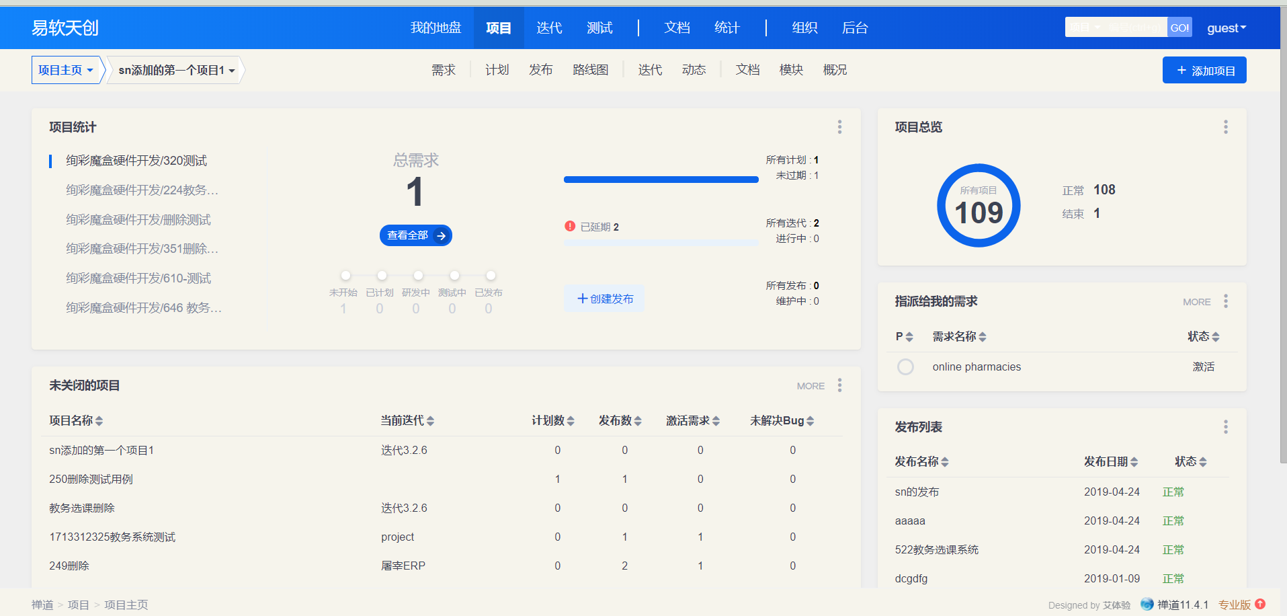
Task: Open the guest user menu
Action: [1226, 28]
